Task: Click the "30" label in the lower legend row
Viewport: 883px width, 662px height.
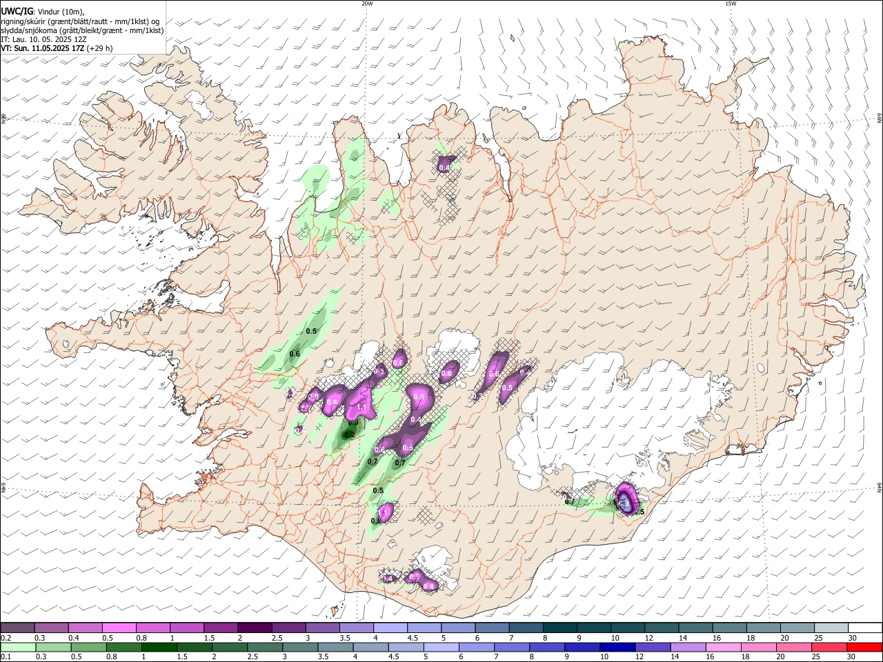Action: [x=853, y=657]
